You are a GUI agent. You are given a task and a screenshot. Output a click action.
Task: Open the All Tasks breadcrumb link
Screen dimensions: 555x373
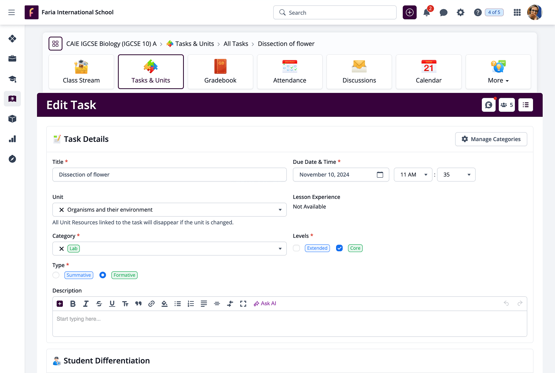tap(236, 44)
